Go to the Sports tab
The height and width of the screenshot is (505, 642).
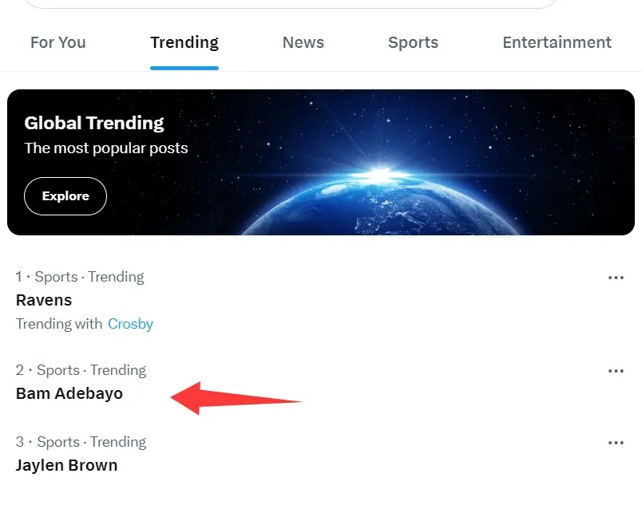pyautogui.click(x=413, y=43)
